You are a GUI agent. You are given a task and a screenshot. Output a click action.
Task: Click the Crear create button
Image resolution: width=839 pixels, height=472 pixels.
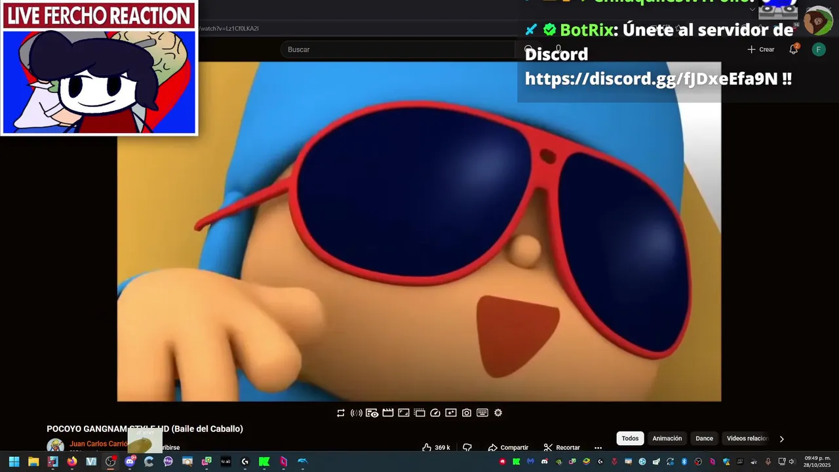(761, 50)
